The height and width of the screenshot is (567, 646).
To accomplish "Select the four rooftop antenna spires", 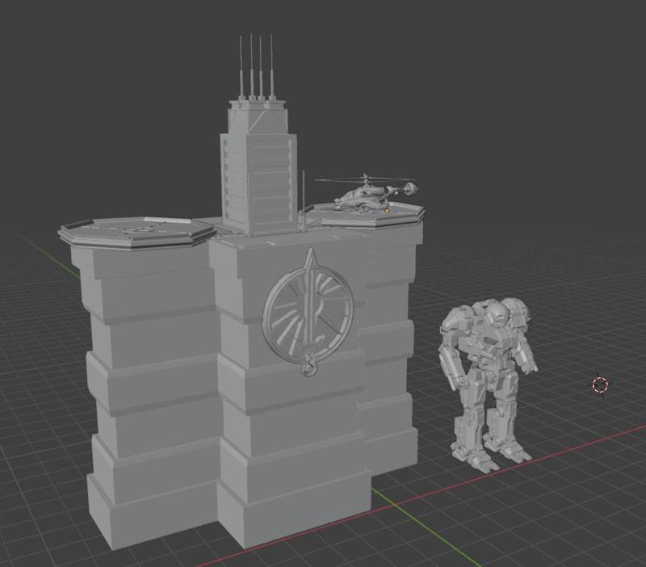I will click(256, 67).
